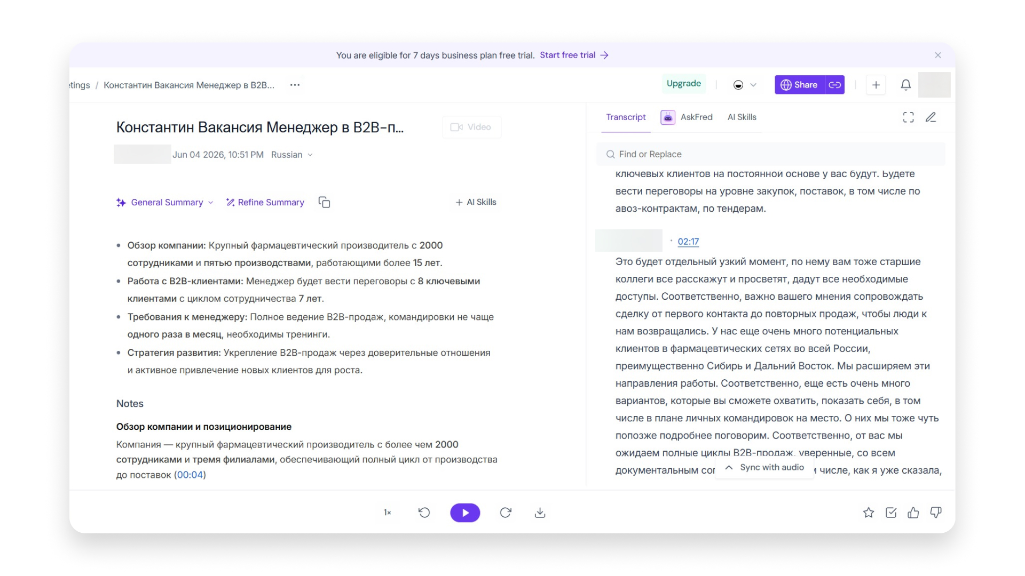Click the 'Требования к менеджеру' bullet

tap(310, 325)
